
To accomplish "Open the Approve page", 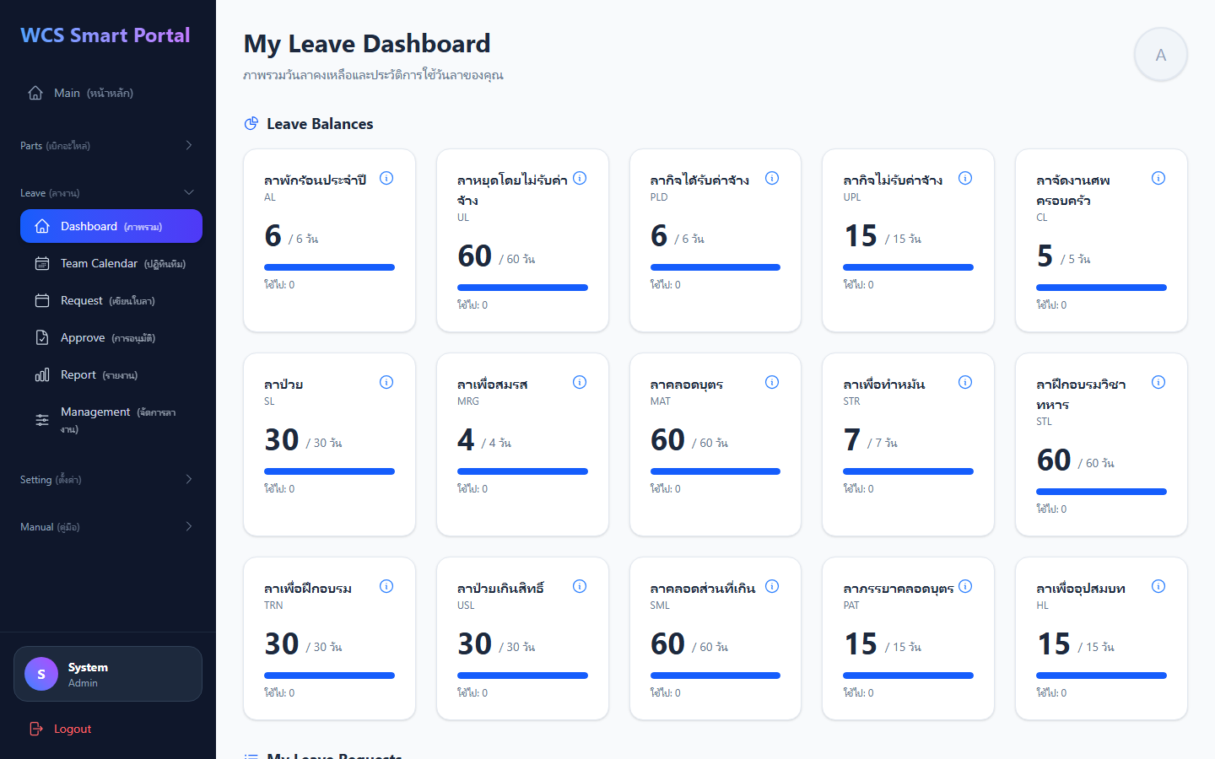I will (111, 338).
